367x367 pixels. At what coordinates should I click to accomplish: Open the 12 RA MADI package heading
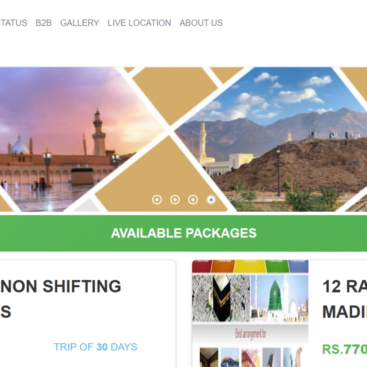(x=345, y=299)
